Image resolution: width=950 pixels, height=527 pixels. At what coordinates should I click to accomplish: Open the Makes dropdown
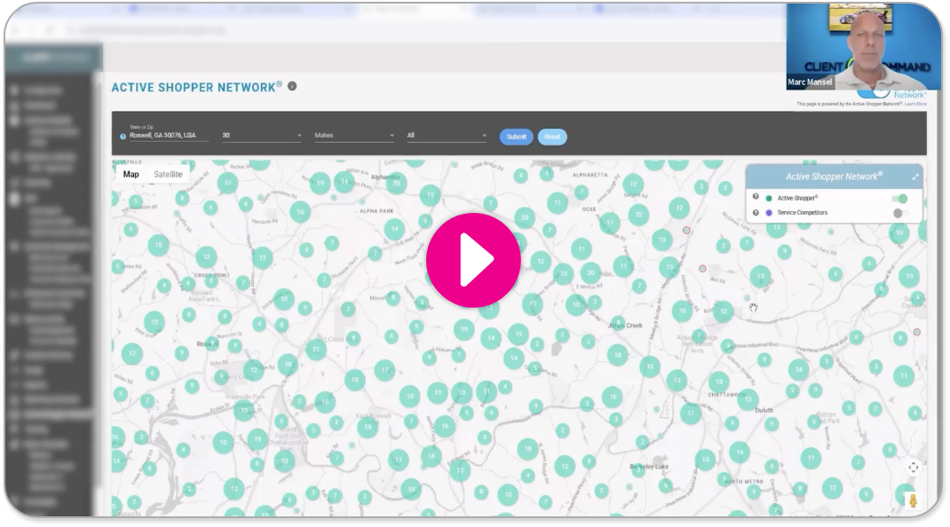[354, 136]
